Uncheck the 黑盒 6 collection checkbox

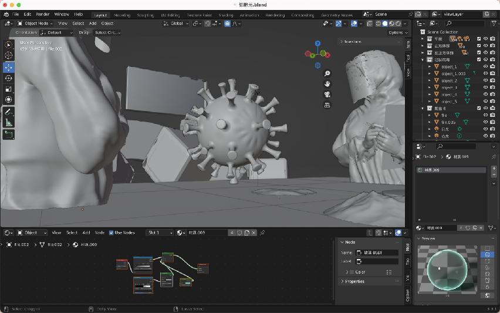[x=479, y=109]
